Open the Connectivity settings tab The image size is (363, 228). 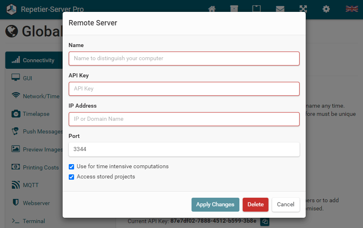pos(34,60)
